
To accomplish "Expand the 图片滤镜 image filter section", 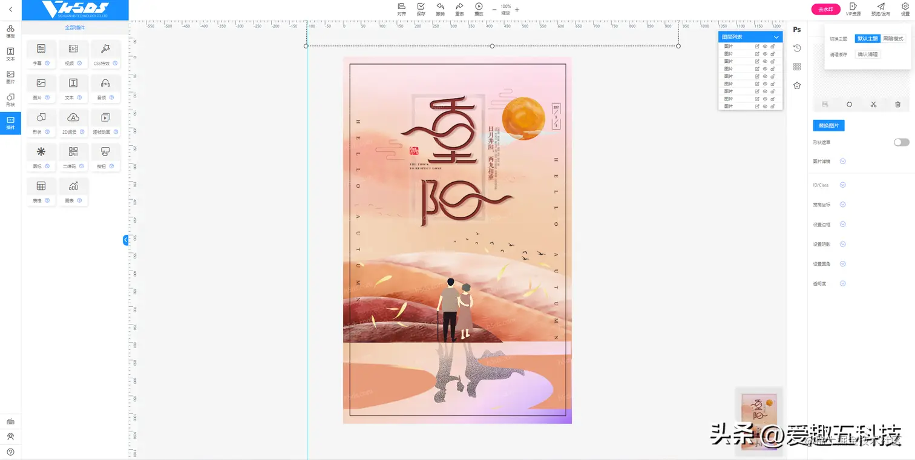I will point(842,162).
